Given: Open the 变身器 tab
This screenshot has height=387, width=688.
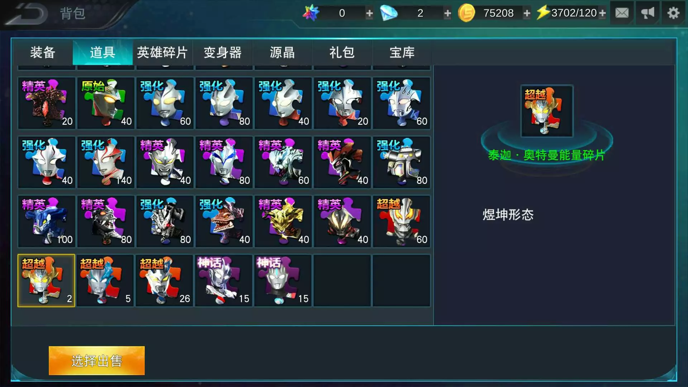Looking at the screenshot, I should 223,53.
